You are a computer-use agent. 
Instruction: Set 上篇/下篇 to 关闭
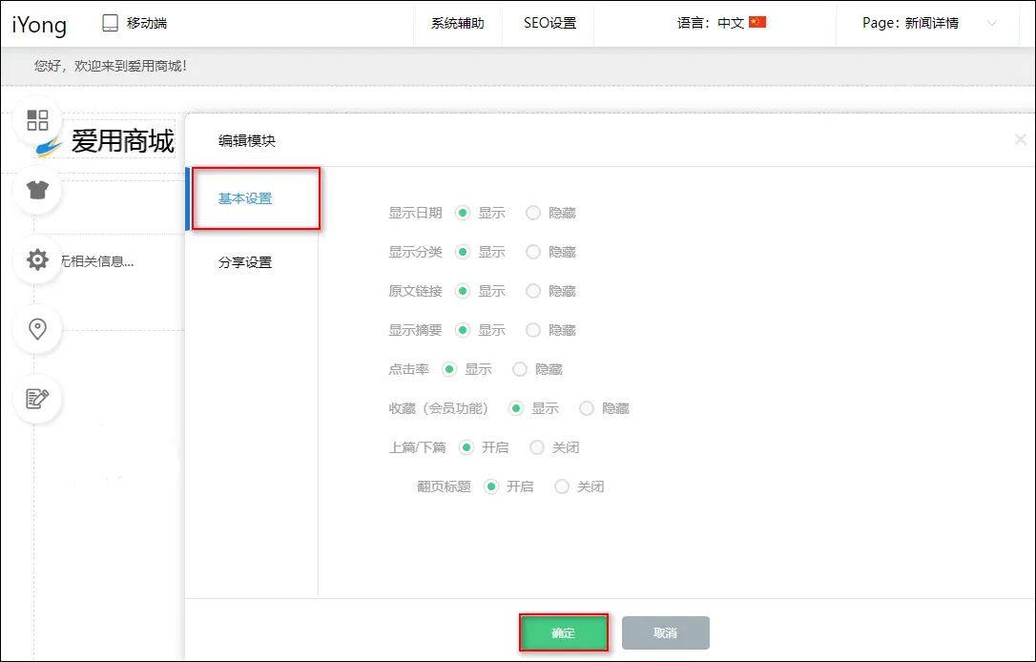click(537, 447)
